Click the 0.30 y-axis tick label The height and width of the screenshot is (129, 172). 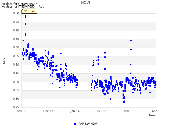click(16, 99)
